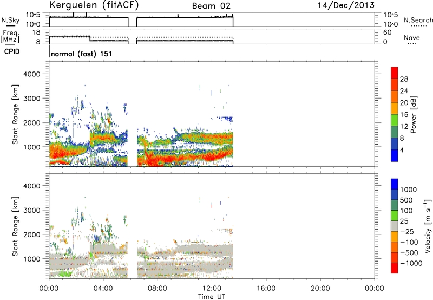Pick the bottom red segment of velocity colorbar
433x300 pixels.
click(395, 268)
